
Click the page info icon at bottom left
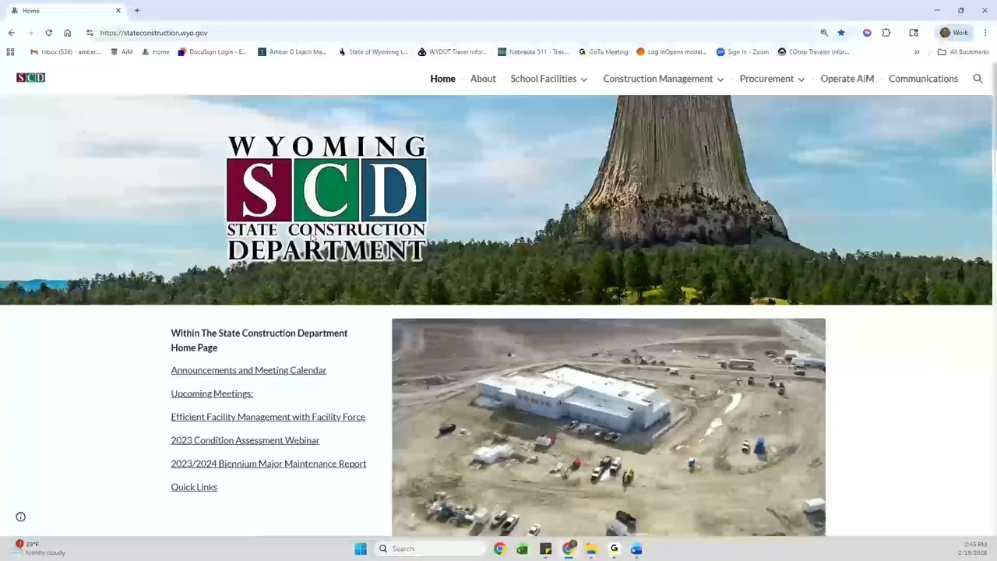tap(21, 517)
